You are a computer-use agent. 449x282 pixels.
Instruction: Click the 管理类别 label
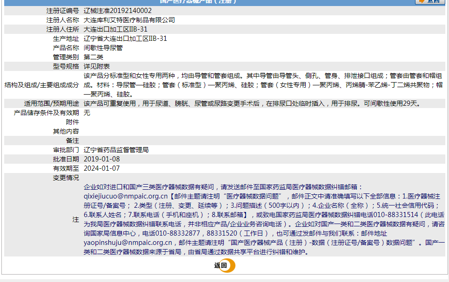click(66, 57)
